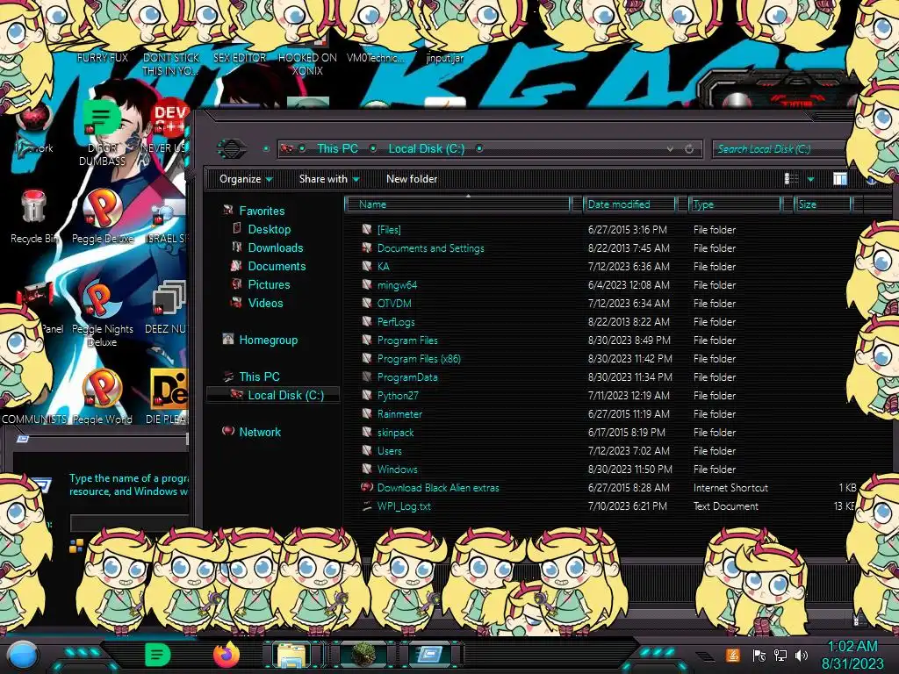Open Desktop in the navigation pane
899x674 pixels.
tap(269, 229)
